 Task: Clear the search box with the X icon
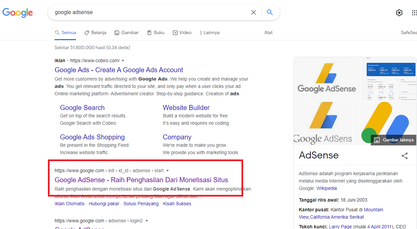[254, 12]
